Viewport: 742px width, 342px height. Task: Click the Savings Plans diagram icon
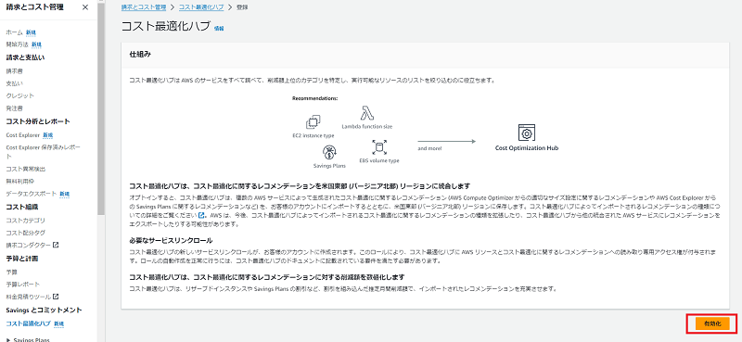(329, 152)
